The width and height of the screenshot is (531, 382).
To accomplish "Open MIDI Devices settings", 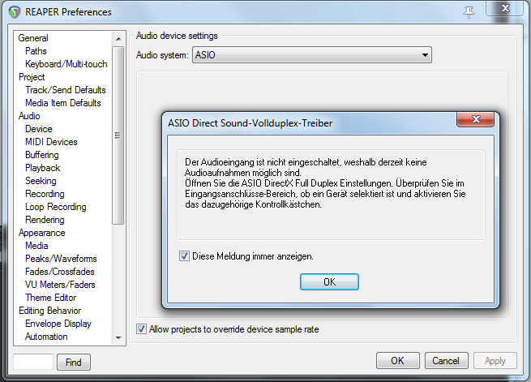I will click(x=51, y=142).
